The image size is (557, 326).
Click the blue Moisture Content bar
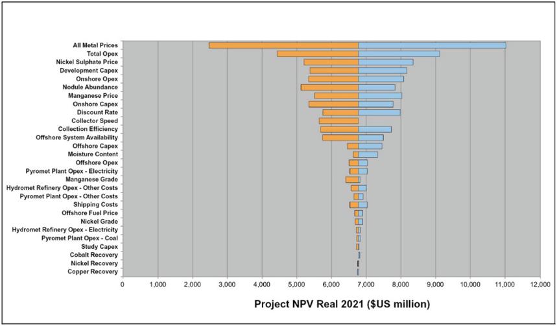pyautogui.click(x=368, y=154)
